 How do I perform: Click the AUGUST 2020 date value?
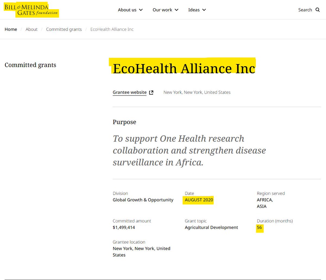199,200
